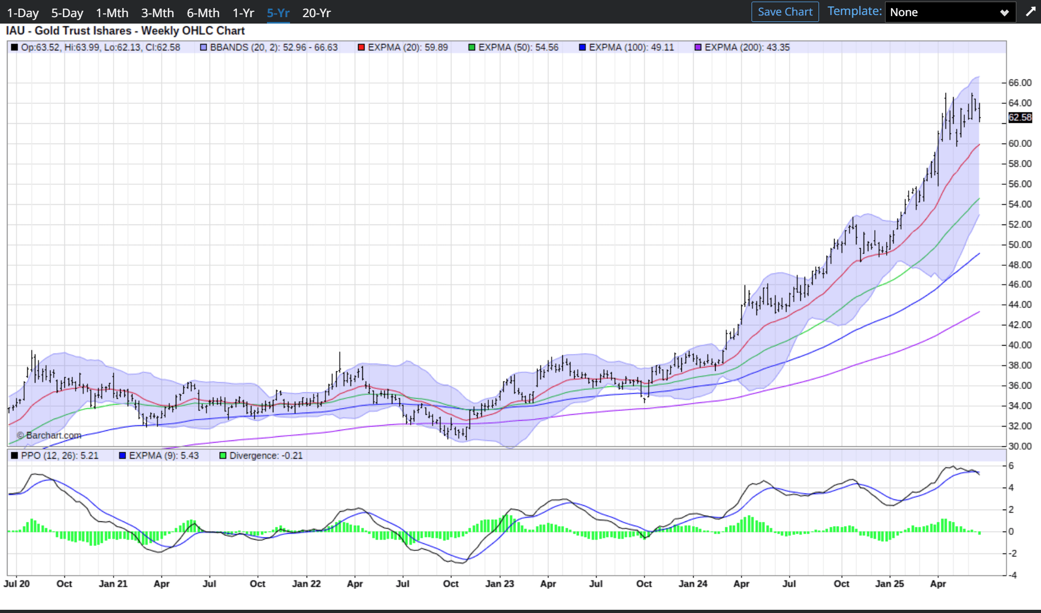The image size is (1041, 613).
Task: Switch to 6-Mth chart range
Action: (203, 13)
